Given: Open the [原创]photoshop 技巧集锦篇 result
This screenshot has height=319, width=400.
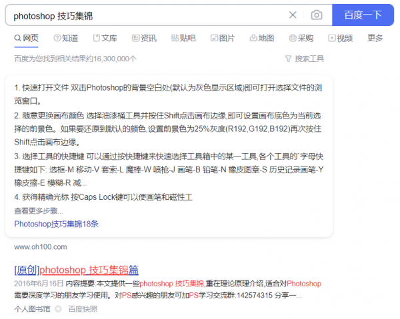Looking at the screenshot, I should pyautogui.click(x=76, y=270).
